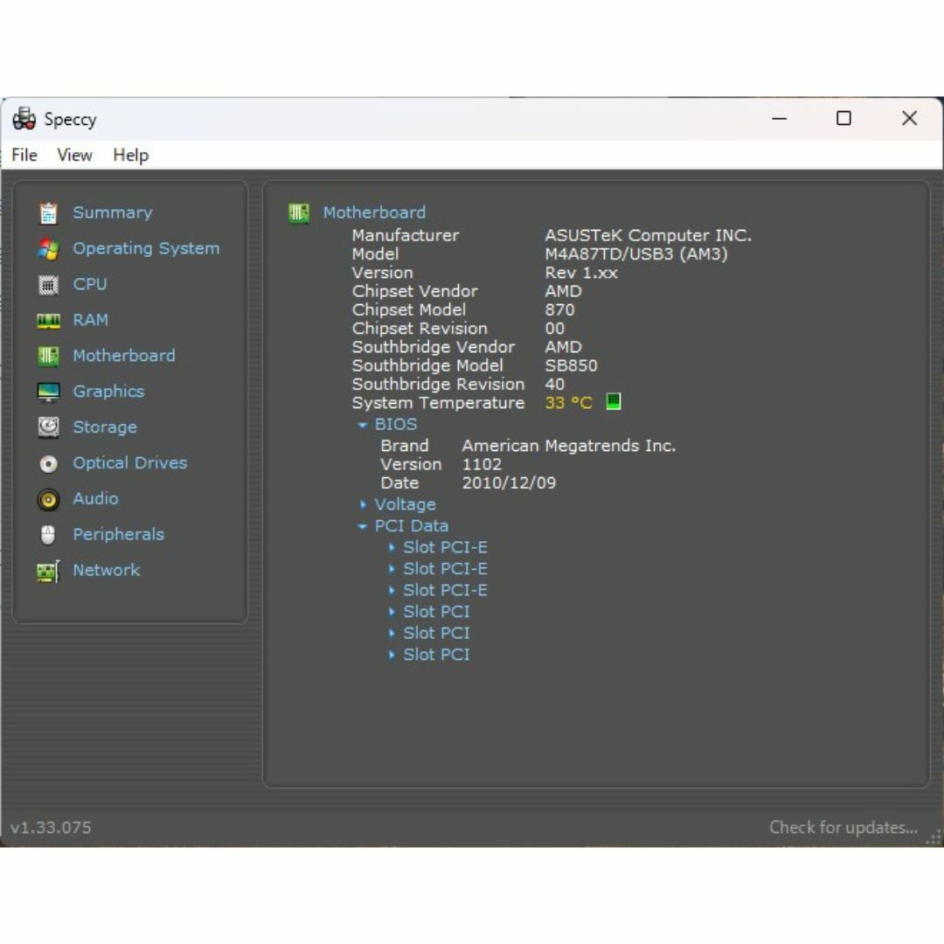Expand the last Slot PCI entry

392,655
